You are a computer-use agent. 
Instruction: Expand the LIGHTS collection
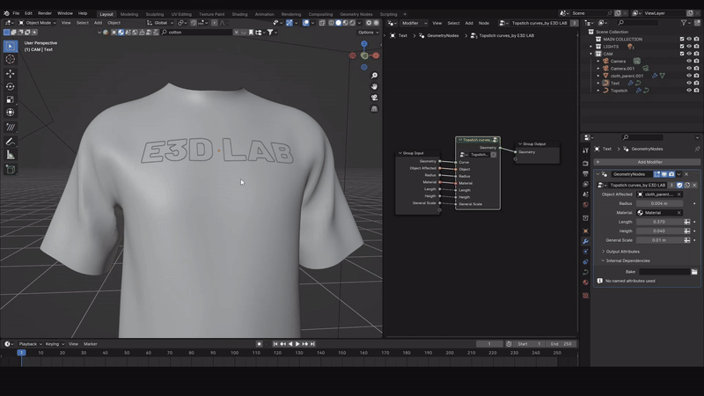pos(590,47)
